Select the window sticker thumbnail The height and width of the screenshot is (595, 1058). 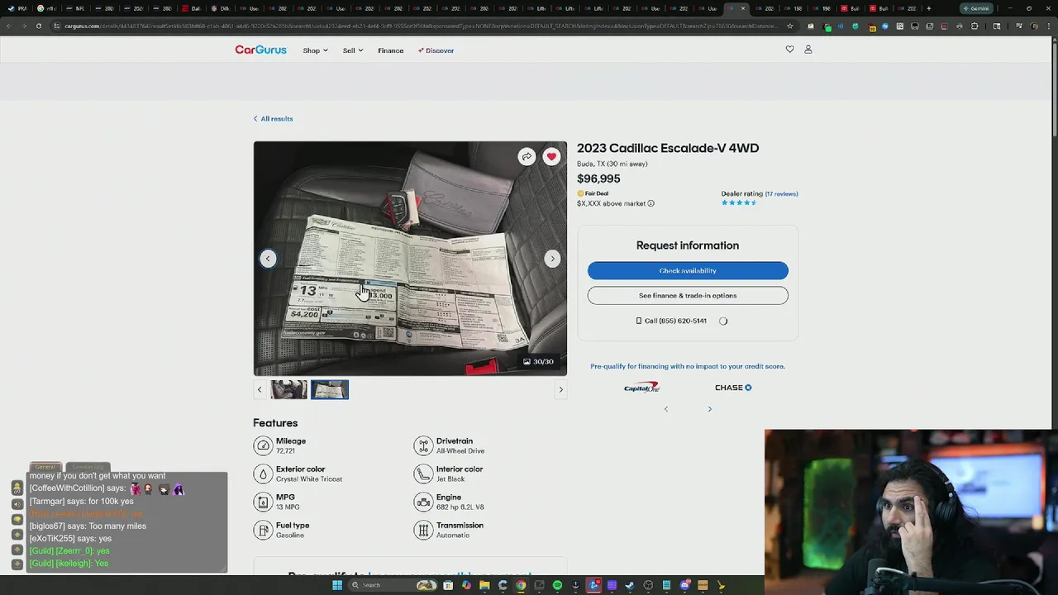tap(330, 389)
